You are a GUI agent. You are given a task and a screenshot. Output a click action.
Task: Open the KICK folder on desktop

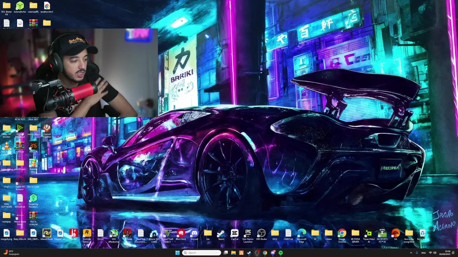point(275,235)
